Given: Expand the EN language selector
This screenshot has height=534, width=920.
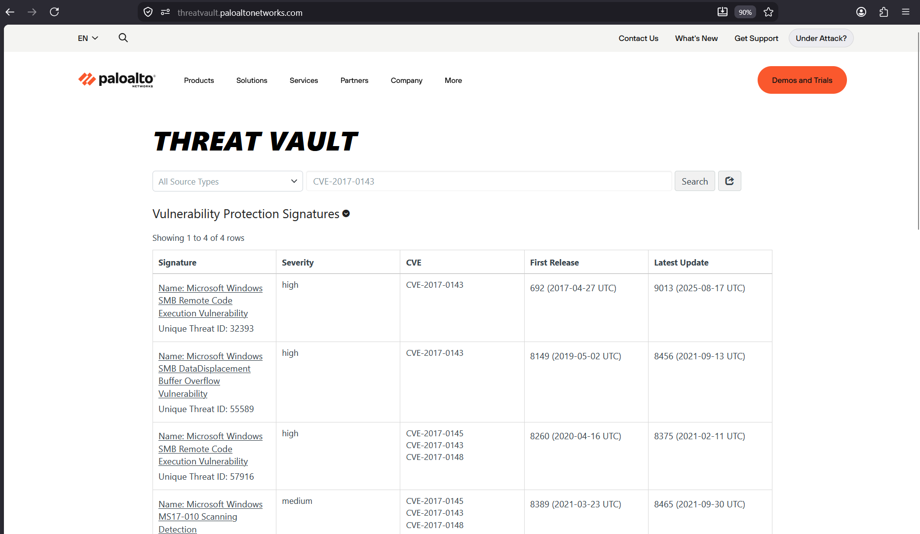Looking at the screenshot, I should pos(88,38).
